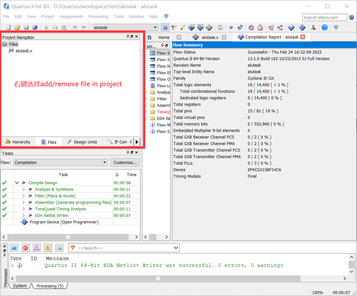Click the network hierarchy viewer toolbar icon
The width and height of the screenshot is (357, 296).
[313, 27]
